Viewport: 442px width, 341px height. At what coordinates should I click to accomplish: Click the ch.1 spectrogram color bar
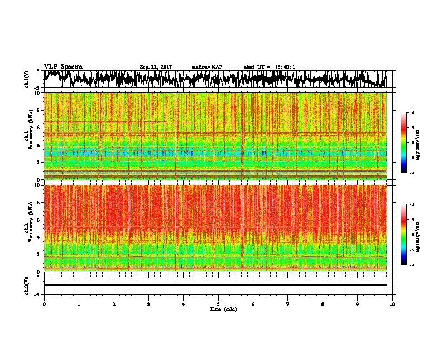pos(404,143)
